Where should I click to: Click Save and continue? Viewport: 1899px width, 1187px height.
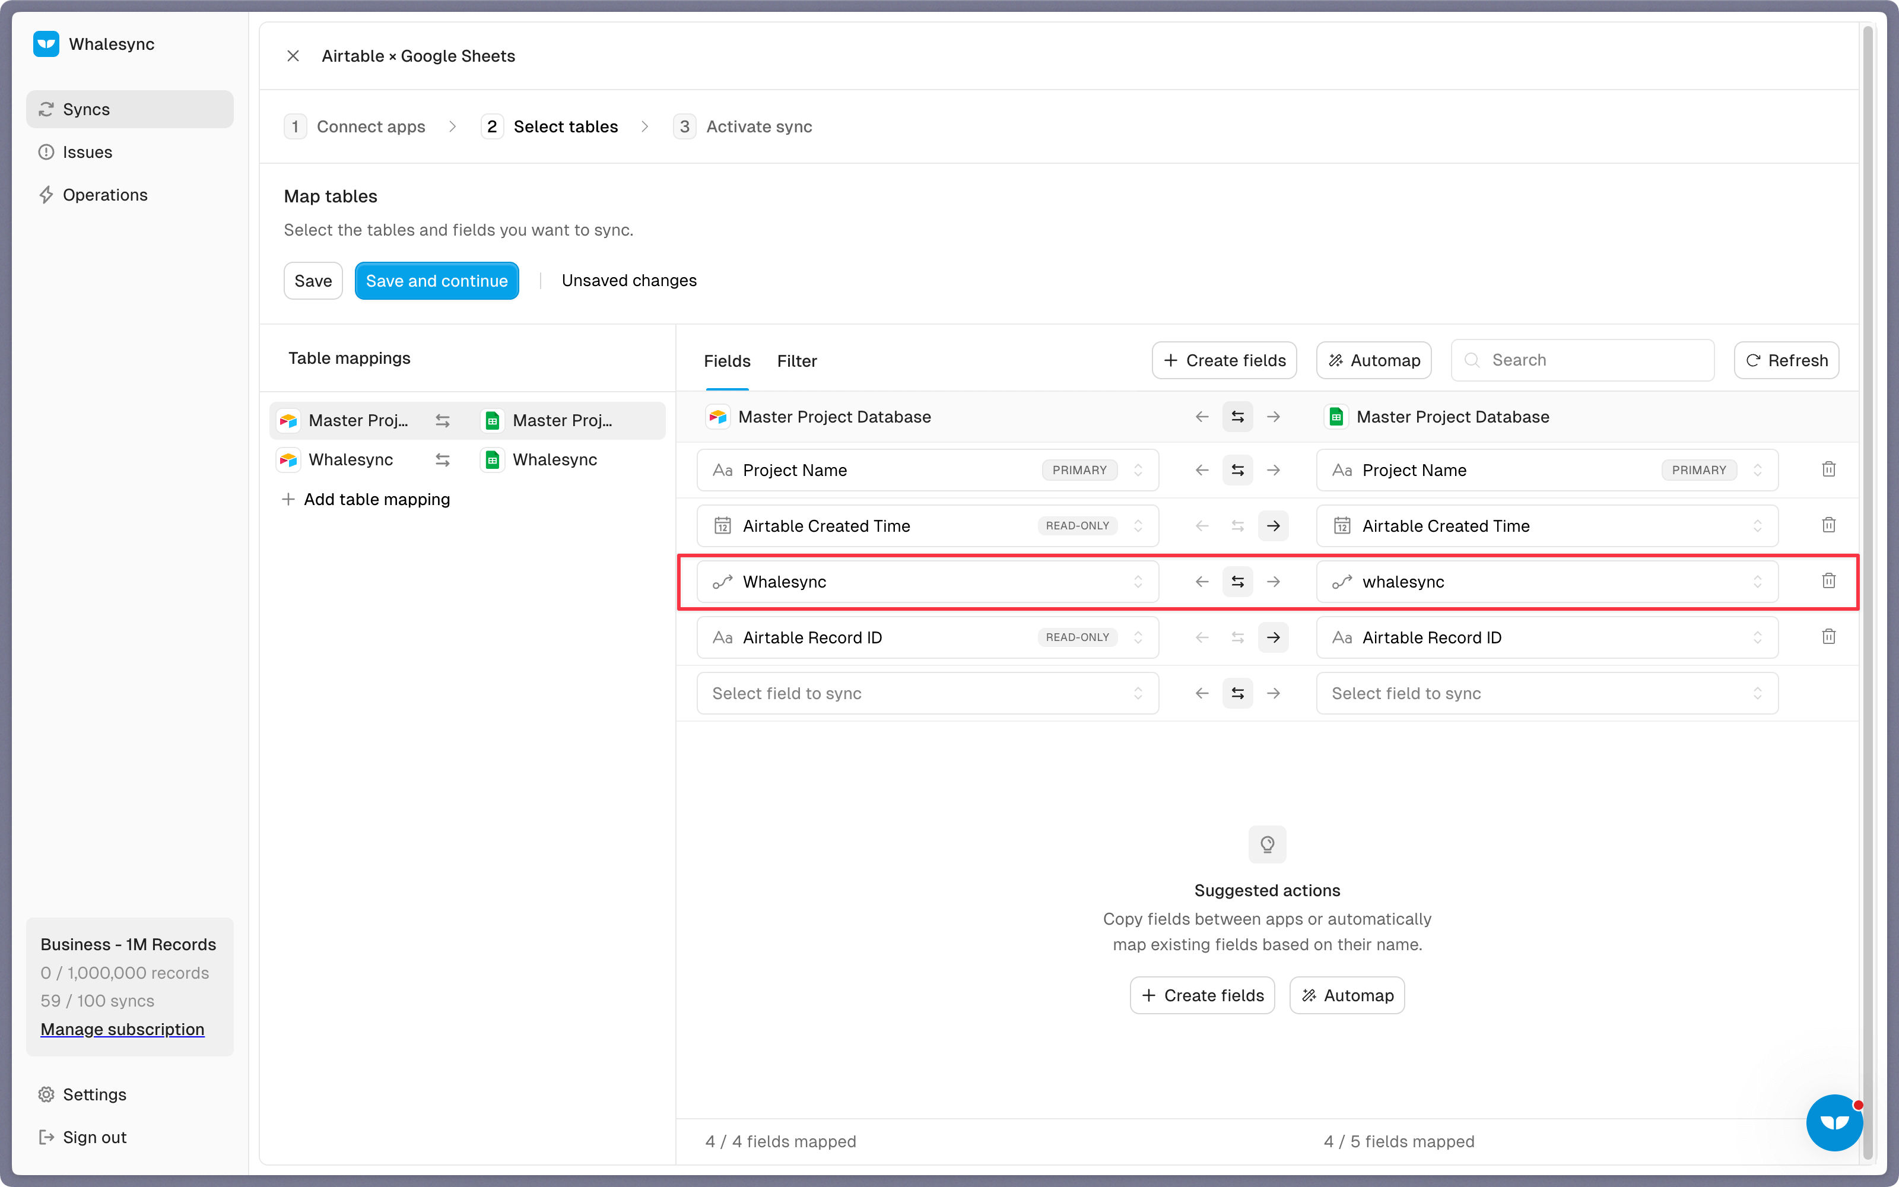click(436, 281)
